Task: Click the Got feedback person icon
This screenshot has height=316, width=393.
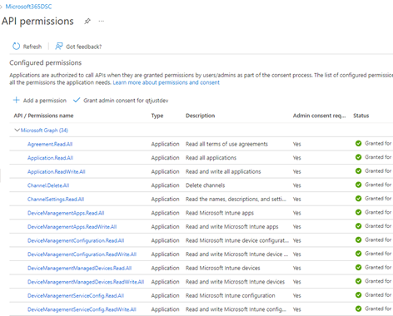Action: (58, 46)
